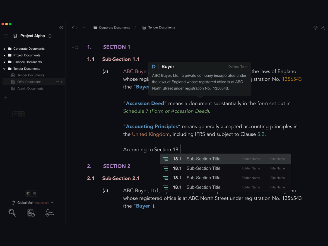Screen dimensions: 328x246
Task: Click the settings gear in the top right
Action: pos(315,27)
